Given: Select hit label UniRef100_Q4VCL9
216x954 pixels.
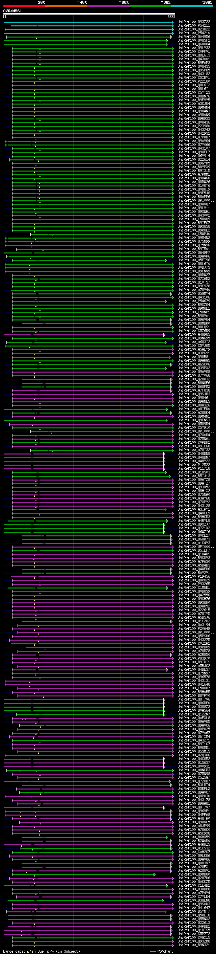Looking at the screenshot, I should pyautogui.click(x=194, y=513).
